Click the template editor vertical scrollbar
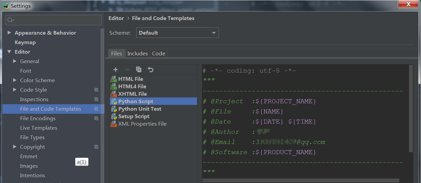Image resolution: width=421 pixels, height=183 pixels. click(x=411, y=109)
